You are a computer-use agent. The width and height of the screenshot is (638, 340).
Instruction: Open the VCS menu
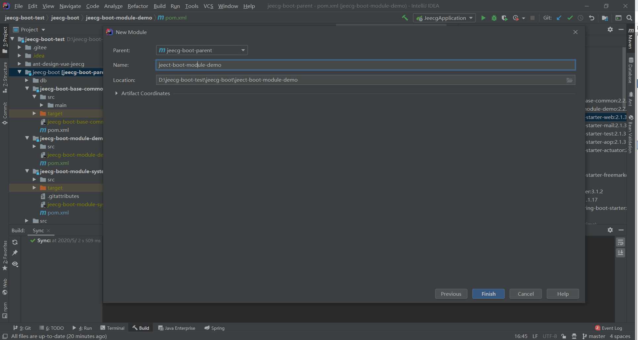pyautogui.click(x=208, y=6)
